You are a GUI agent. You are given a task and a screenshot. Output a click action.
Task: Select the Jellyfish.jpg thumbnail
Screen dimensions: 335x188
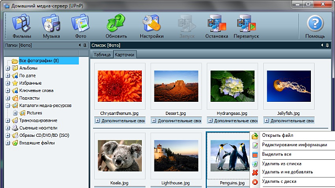click(x=289, y=86)
